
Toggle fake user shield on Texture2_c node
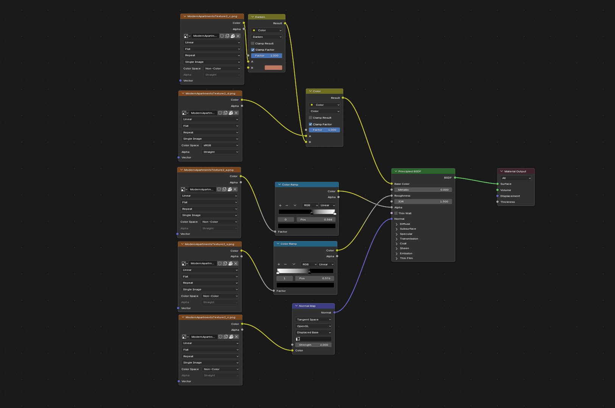pos(222,36)
